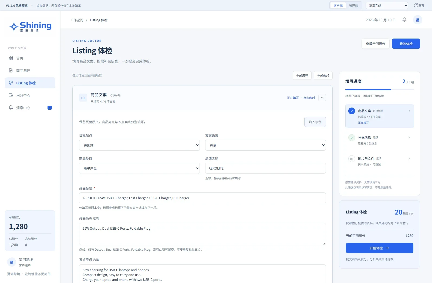Focus the 商品标题 input field
This screenshot has height=283, width=432.
pyautogui.click(x=202, y=198)
